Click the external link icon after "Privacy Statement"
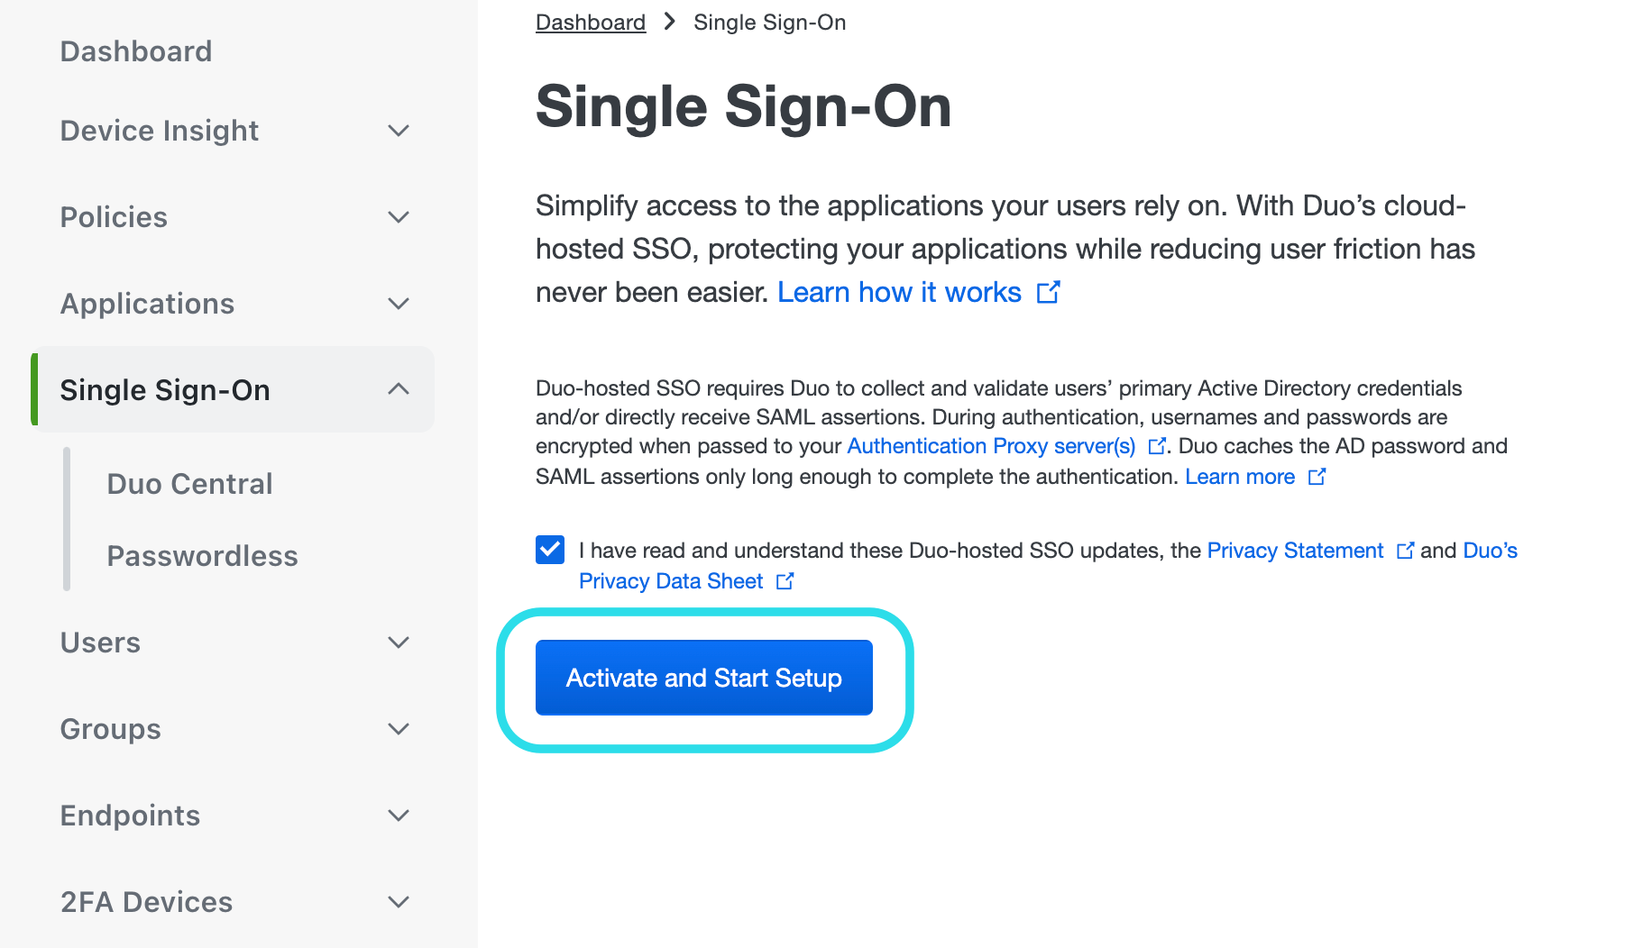 (x=1406, y=551)
